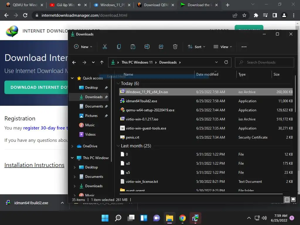
Task: Switch to details view layout icon
Action: (x=287, y=200)
